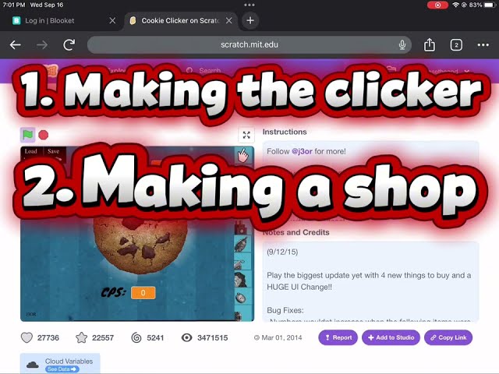Click the Load button in the game
499x374 pixels.
(31, 151)
